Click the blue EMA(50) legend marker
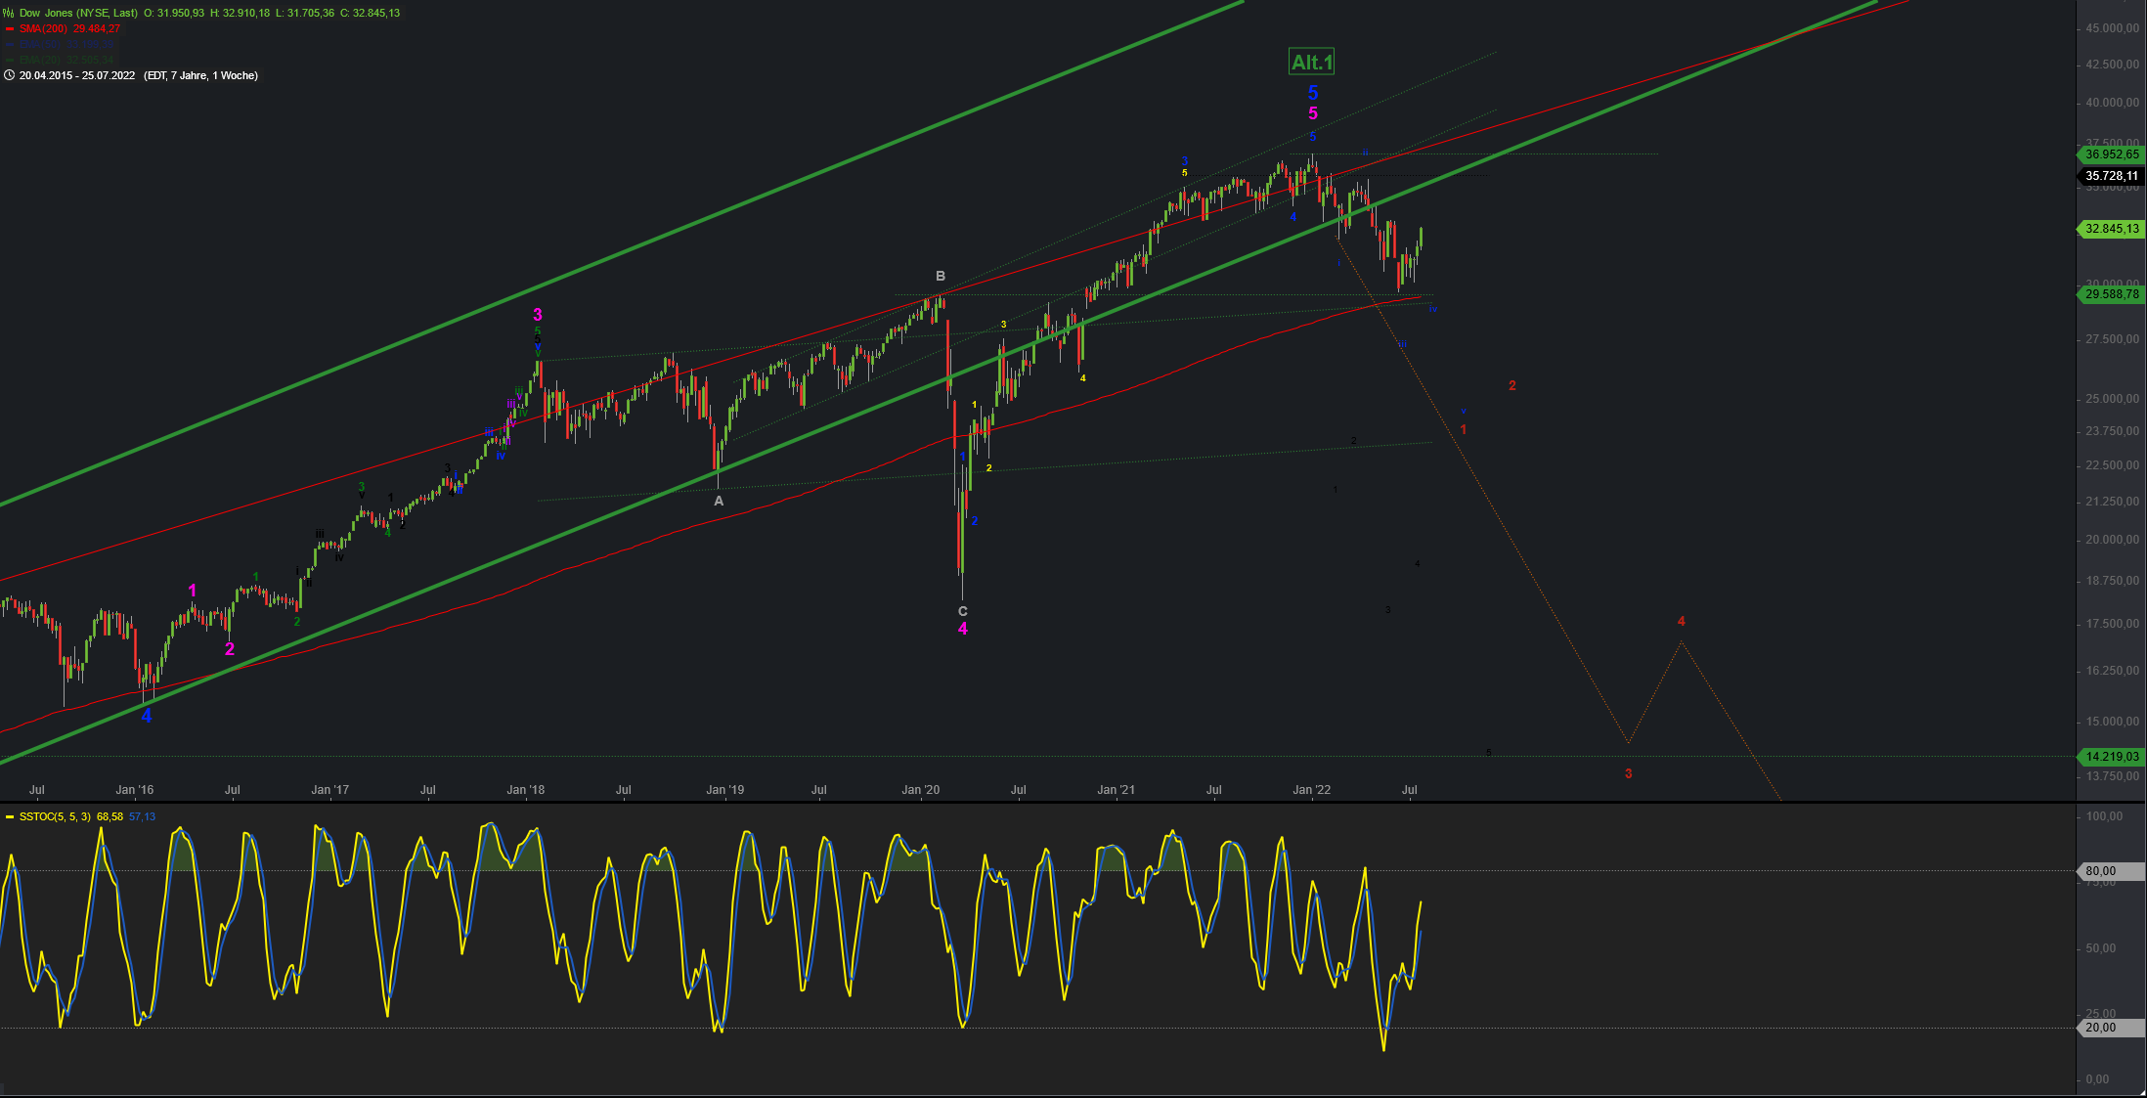The image size is (2147, 1098). click(x=9, y=45)
